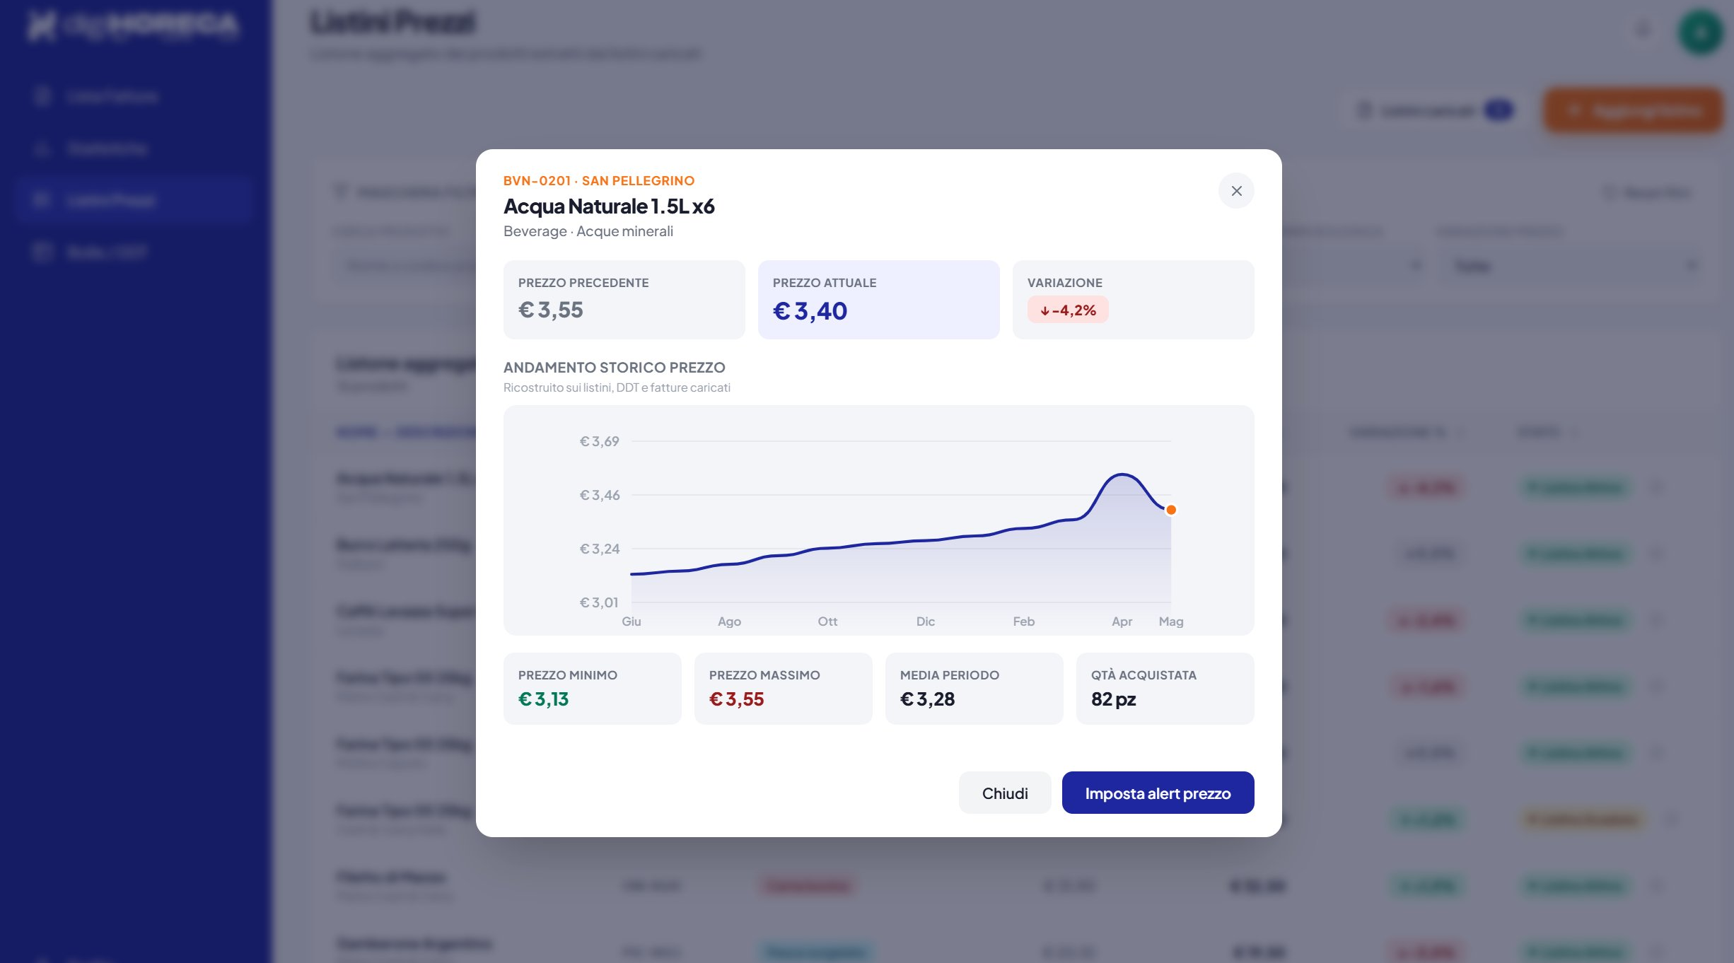This screenshot has height=963, width=1734.
Task: Click the ANDAMENTO STORICO PREZZO heading
Action: (x=615, y=368)
